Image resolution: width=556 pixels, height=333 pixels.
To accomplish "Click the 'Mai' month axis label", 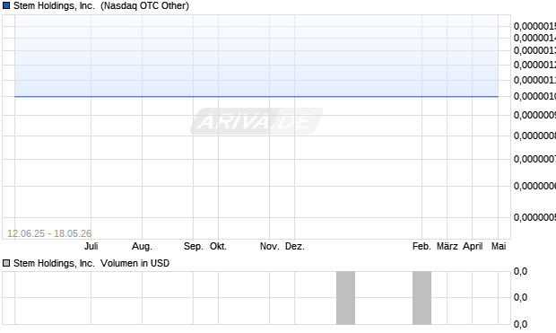I will (499, 246).
